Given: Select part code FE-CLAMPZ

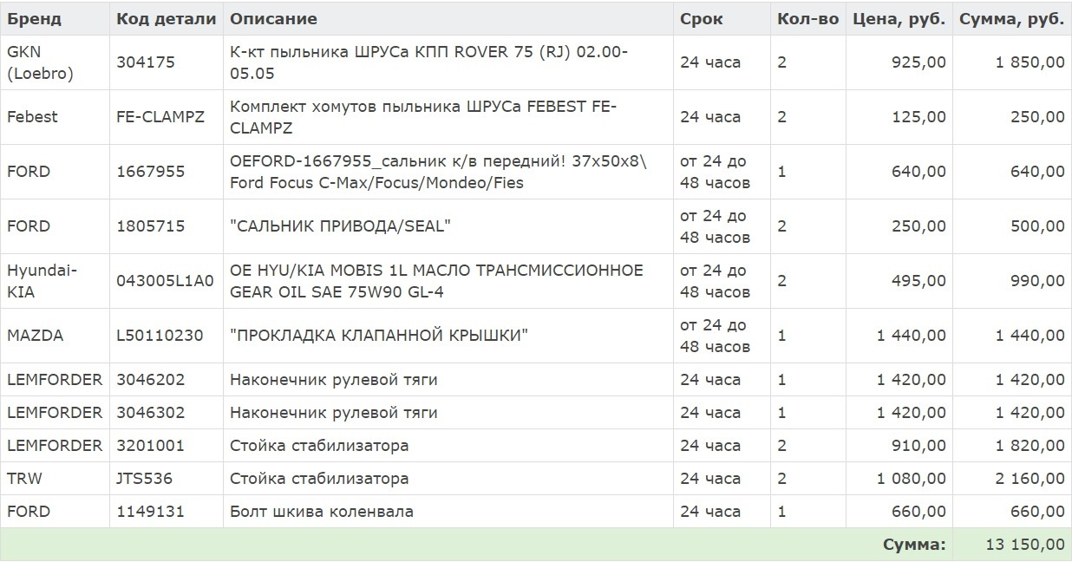Looking at the screenshot, I should click(x=160, y=117).
